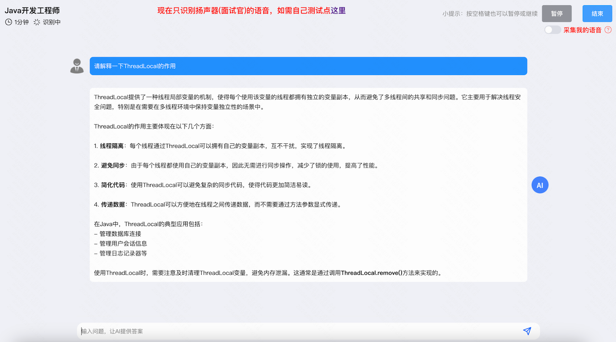616x342 pixels.
Task: Click the 识别中 status text
Action: click(51, 22)
